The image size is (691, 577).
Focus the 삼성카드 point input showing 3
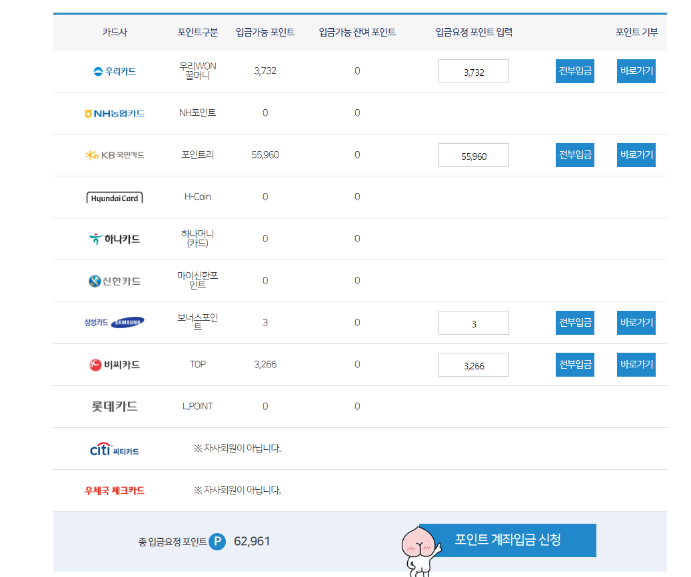(474, 323)
